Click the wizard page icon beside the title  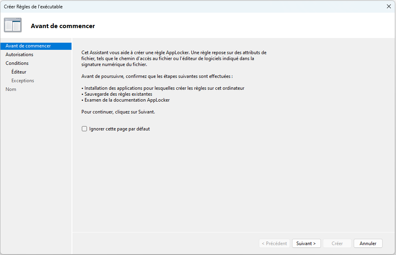click(x=13, y=25)
